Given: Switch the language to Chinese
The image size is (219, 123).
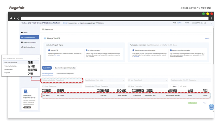Looking at the screenshot, I should [175, 23].
